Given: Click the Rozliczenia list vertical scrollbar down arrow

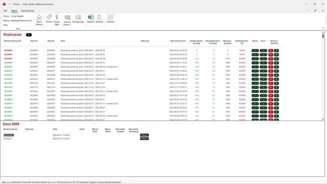Looking at the screenshot, I should tap(323, 119).
